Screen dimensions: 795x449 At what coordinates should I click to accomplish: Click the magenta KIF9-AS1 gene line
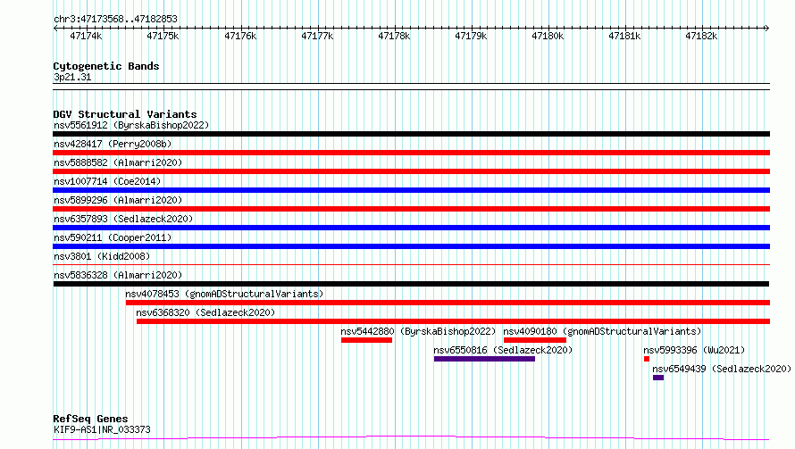tap(411, 438)
